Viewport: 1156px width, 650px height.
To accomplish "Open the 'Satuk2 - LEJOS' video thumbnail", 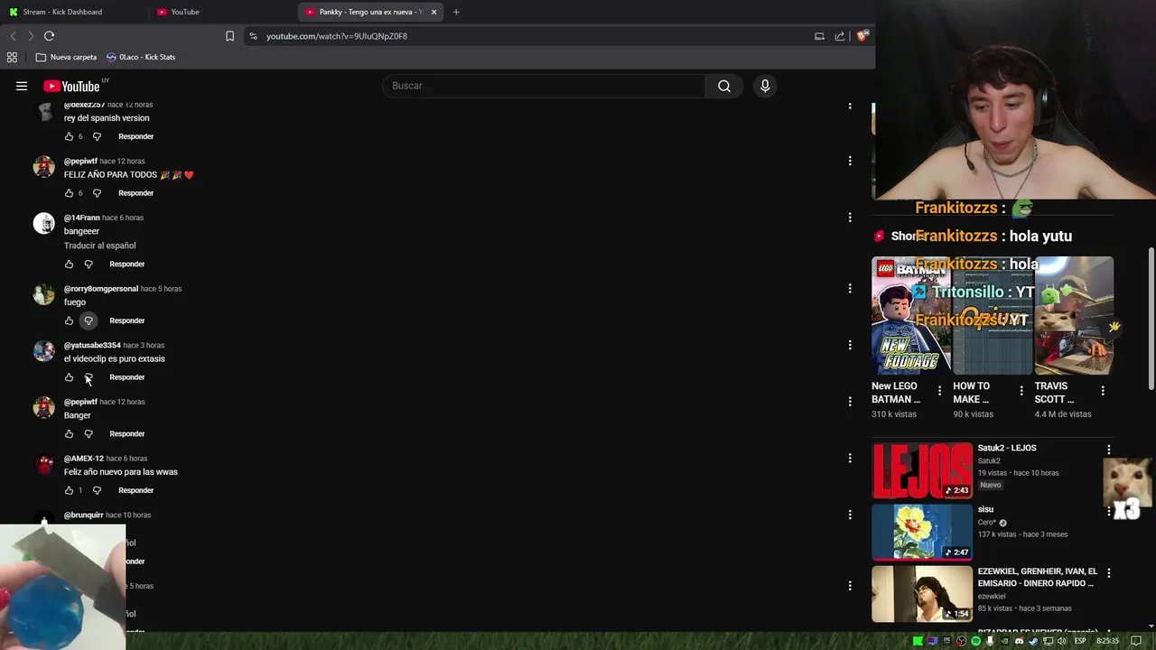I will point(922,470).
